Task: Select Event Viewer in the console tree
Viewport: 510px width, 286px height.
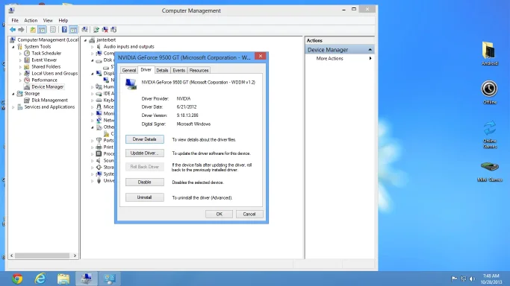Action: (x=44, y=60)
